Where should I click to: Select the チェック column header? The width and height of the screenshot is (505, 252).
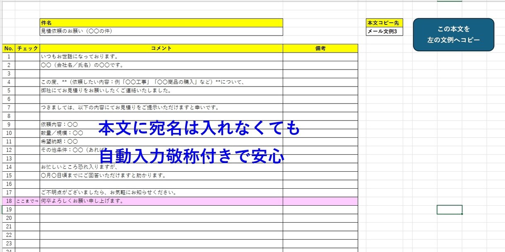[x=28, y=48]
